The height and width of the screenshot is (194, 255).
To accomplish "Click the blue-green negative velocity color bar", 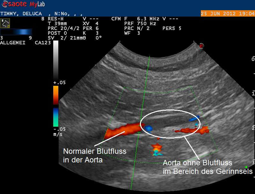I will [x=56, y=117].
